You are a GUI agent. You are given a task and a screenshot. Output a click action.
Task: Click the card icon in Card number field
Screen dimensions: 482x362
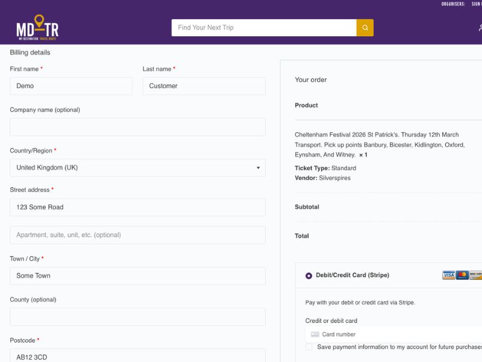click(x=315, y=334)
